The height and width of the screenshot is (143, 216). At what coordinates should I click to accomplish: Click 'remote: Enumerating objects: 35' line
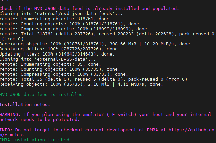pos(50,64)
